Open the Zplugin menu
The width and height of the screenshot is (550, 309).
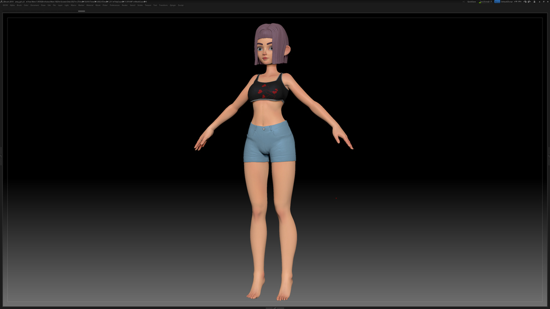point(172,5)
